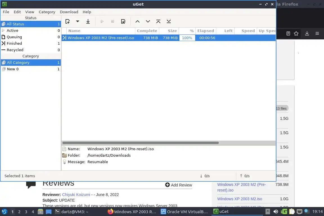Open the Category menu in uGet
The image size is (324, 216).
(x=47, y=12)
